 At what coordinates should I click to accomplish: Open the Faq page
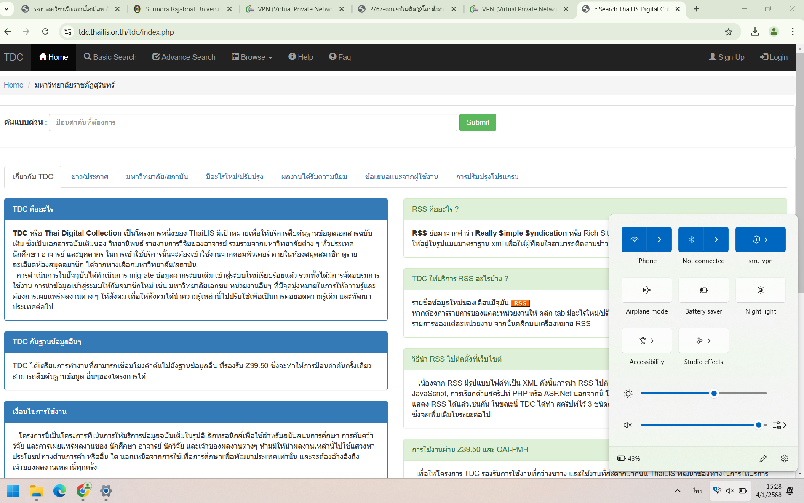tap(340, 57)
